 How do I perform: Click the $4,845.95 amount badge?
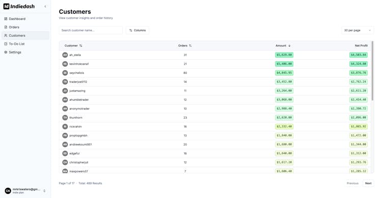tap(284, 73)
